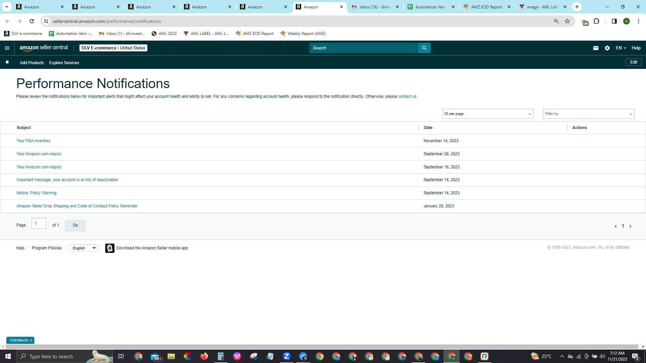Go to next page arrow
Screen dimensions: 646x363
pyautogui.click(x=630, y=226)
